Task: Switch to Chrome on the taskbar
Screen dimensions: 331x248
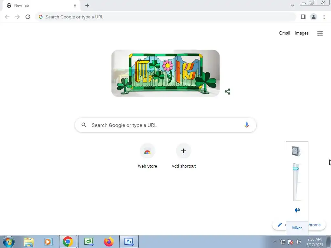Action: [68, 242]
